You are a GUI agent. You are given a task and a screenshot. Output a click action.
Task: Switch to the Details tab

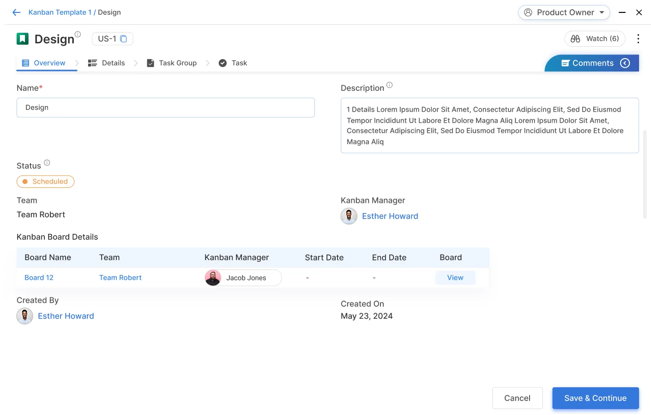point(112,63)
